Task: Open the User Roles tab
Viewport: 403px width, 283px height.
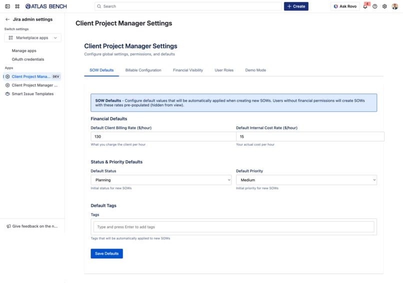Action: [224, 70]
